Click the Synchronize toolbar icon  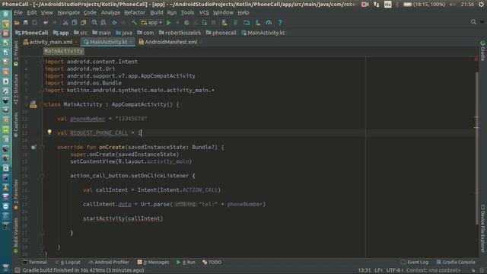pyautogui.click(x=34, y=23)
